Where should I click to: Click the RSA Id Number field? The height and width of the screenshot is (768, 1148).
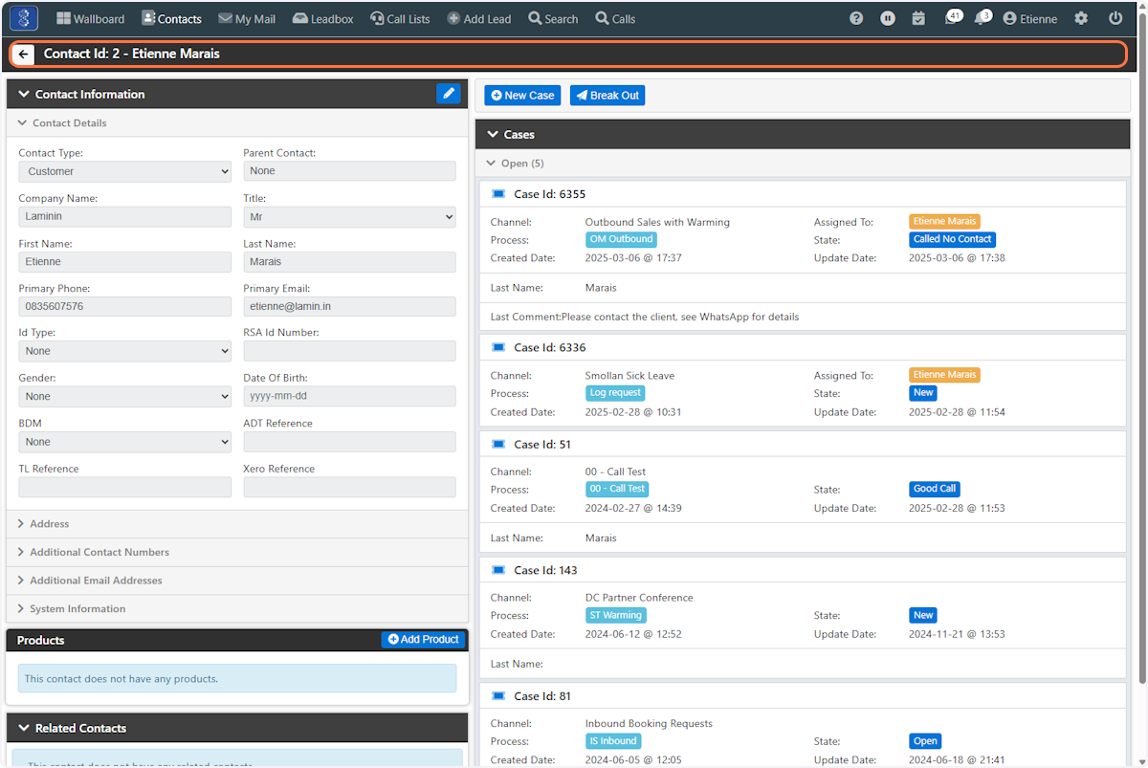pos(350,351)
